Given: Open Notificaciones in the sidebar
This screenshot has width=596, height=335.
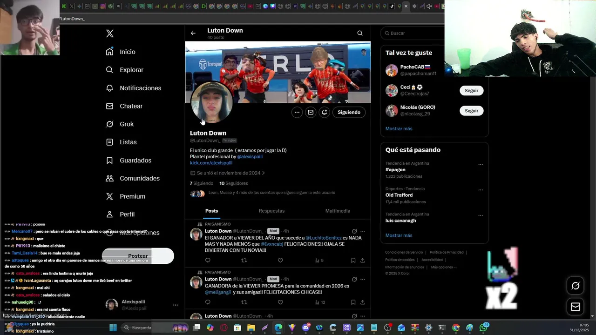Looking at the screenshot, I should [x=133, y=88].
